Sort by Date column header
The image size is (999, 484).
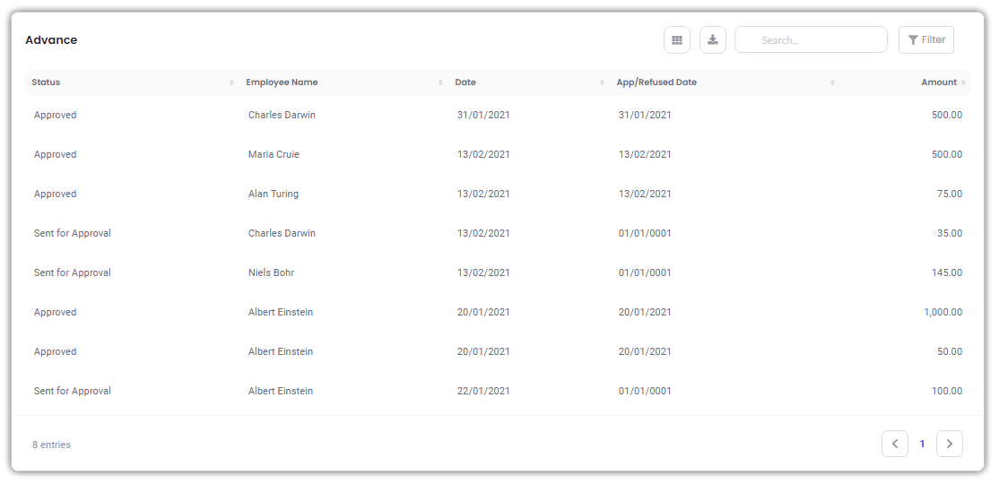[x=465, y=82]
